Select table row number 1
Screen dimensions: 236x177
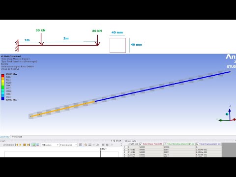click(125, 147)
